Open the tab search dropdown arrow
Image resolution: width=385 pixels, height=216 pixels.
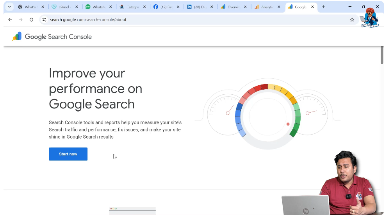click(9, 7)
